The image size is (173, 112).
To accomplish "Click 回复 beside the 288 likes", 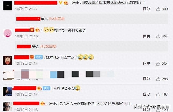I will point(147,79).
